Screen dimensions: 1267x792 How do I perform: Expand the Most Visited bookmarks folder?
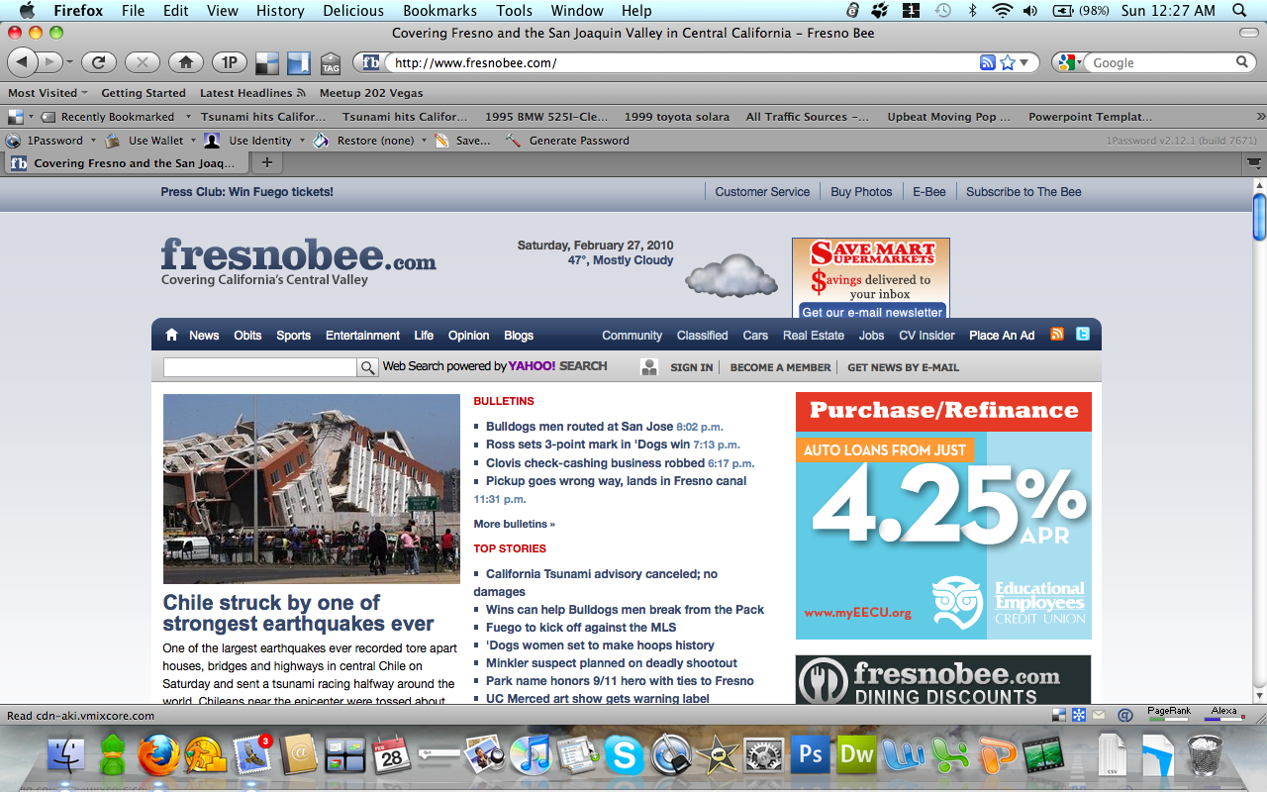[48, 93]
